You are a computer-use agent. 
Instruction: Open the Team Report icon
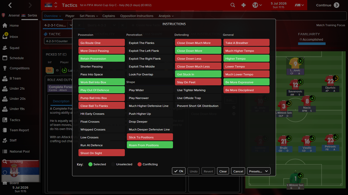point(5,130)
